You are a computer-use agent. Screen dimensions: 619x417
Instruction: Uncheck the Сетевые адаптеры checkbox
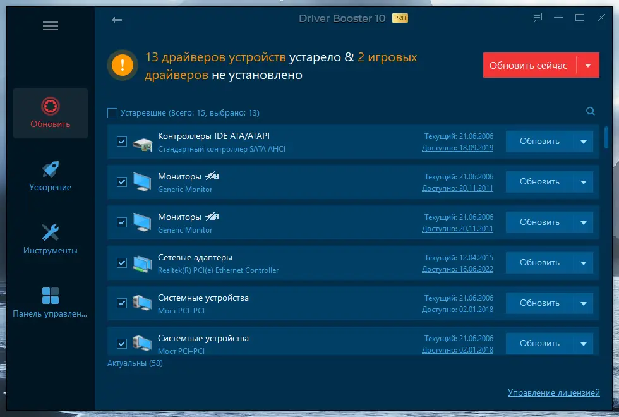pyautogui.click(x=122, y=263)
